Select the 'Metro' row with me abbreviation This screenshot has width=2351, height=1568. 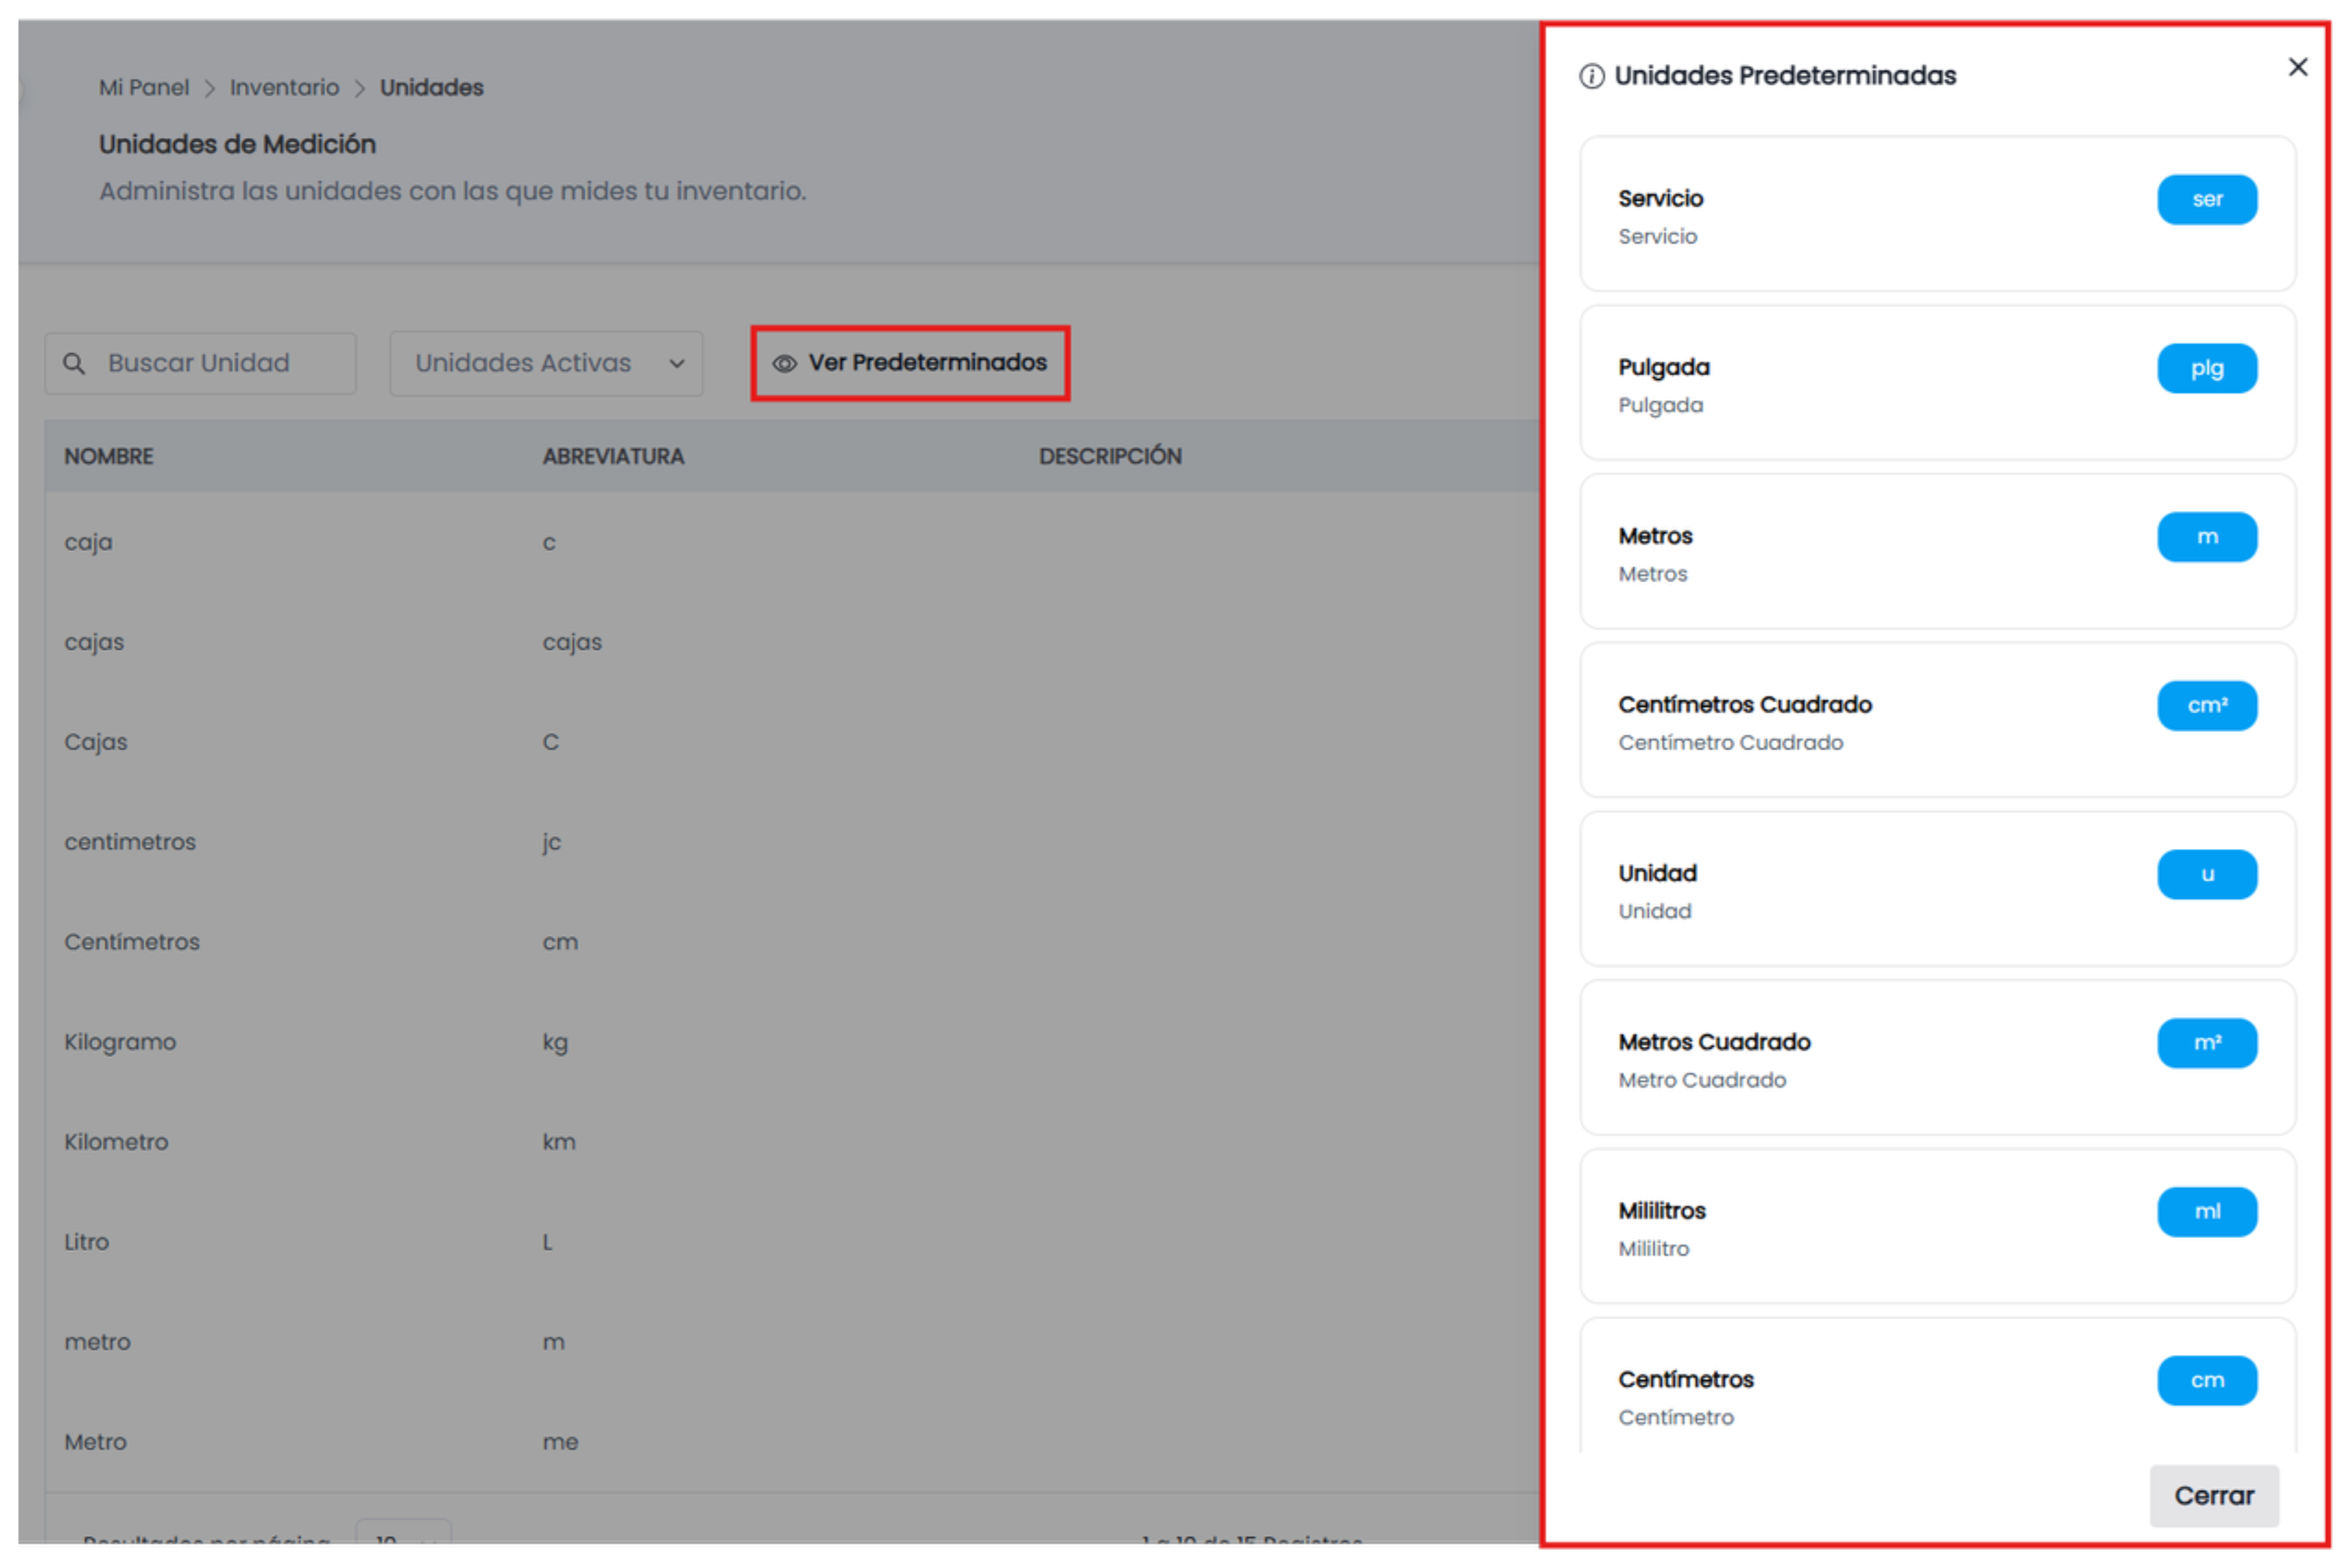95,1442
